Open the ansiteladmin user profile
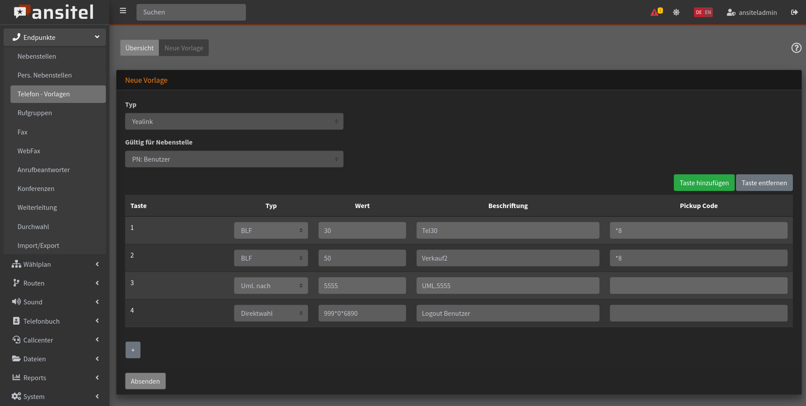Image resolution: width=806 pixels, height=406 pixels. tap(752, 12)
